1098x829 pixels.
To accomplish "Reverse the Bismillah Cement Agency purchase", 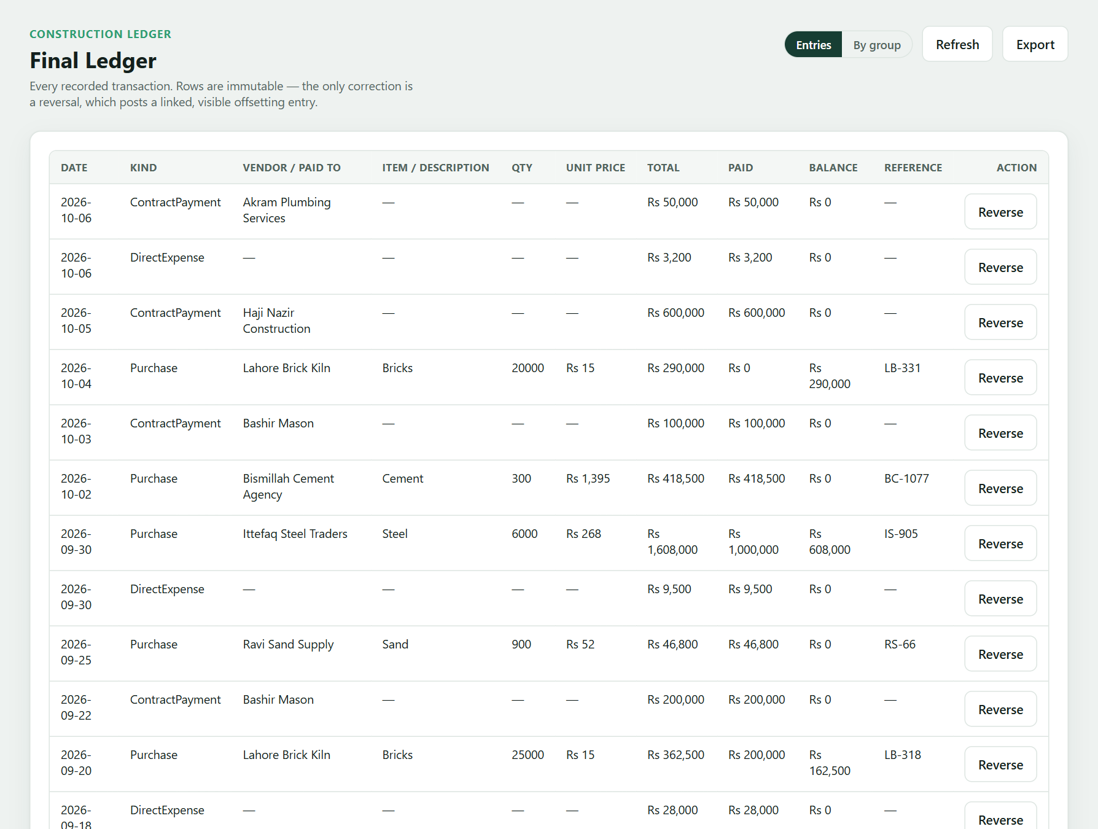I will tap(1000, 488).
